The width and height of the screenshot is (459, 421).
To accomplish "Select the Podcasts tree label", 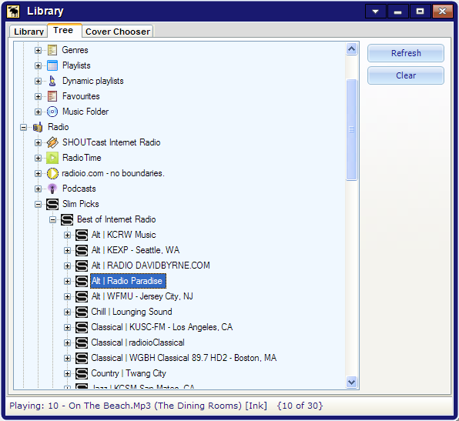I will coord(79,189).
